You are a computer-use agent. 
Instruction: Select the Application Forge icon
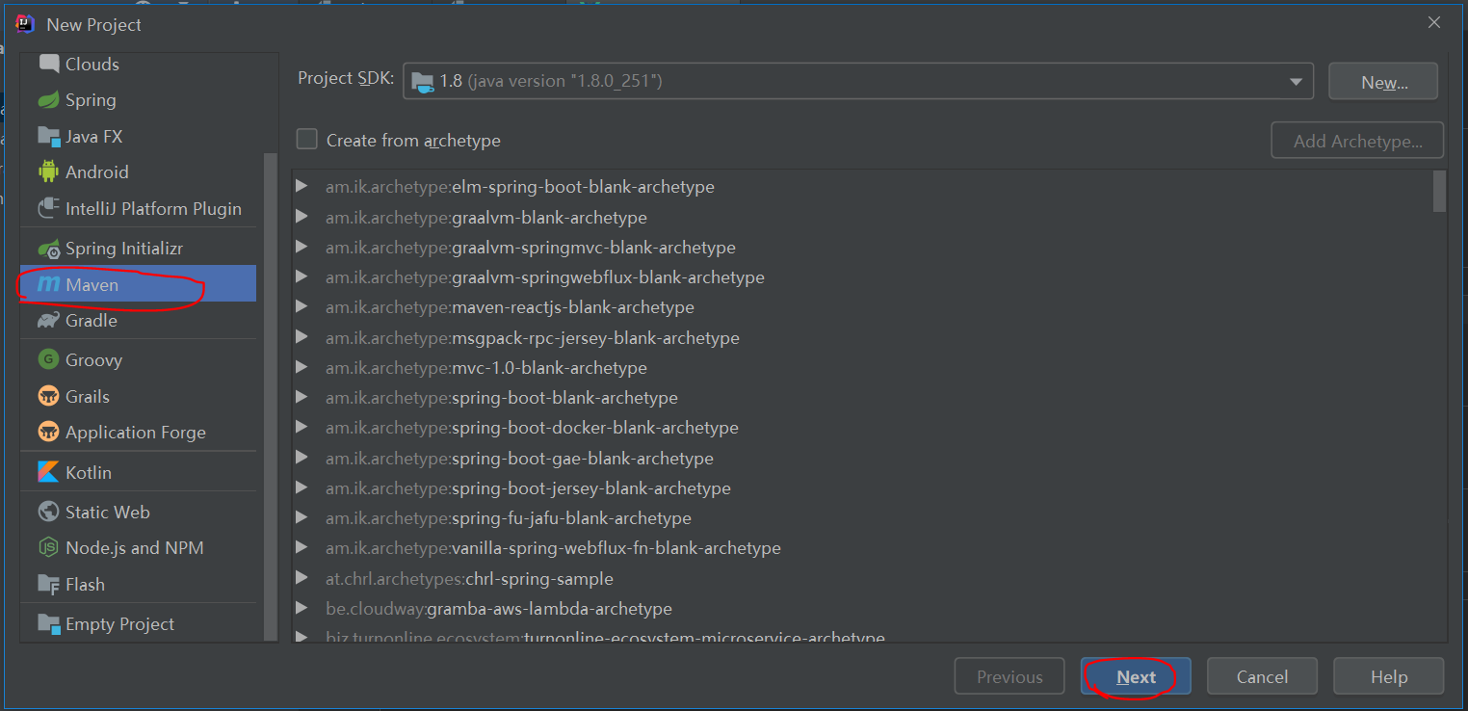point(48,432)
